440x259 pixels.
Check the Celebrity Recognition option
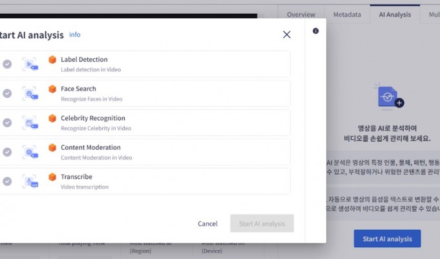point(7,122)
